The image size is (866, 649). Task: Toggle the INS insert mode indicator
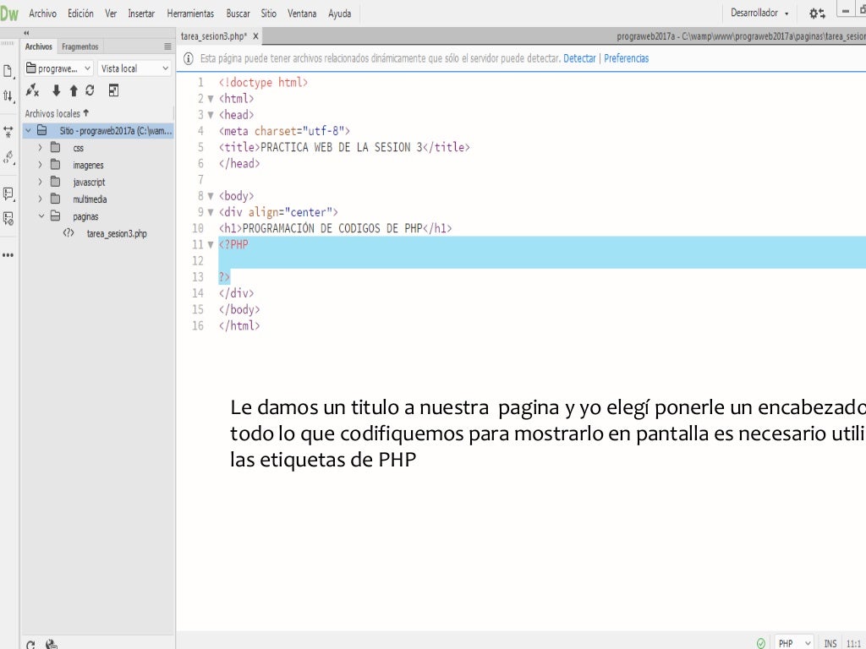click(830, 643)
